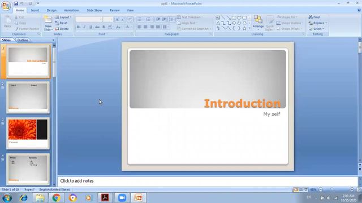The image size is (362, 203).
Task: Clear all formatting icon
Action: [x=130, y=19]
